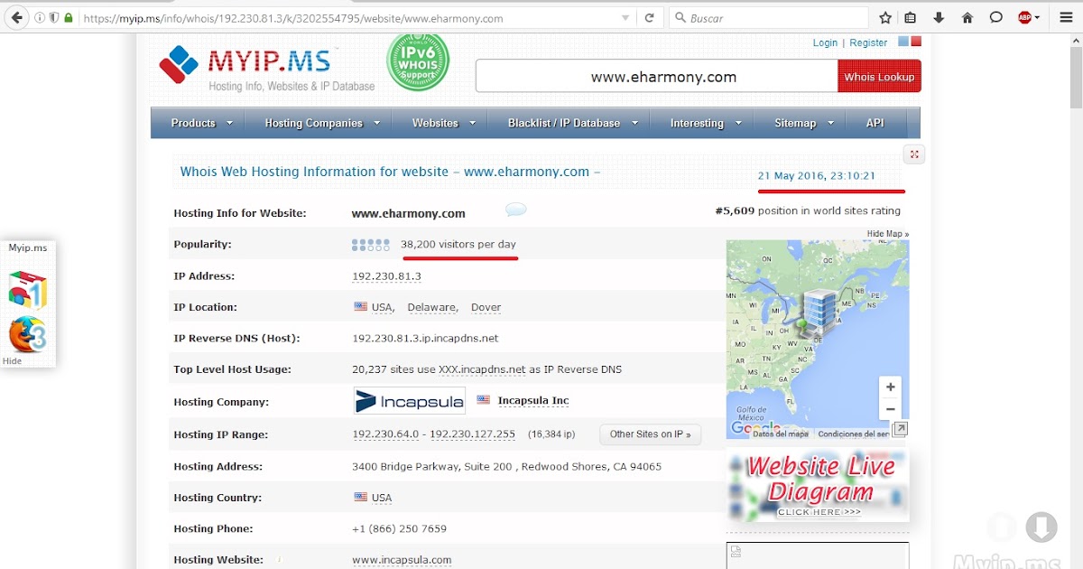The height and width of the screenshot is (569, 1083).
Task: Open the Blacklist / IP Database menu
Action: point(564,123)
